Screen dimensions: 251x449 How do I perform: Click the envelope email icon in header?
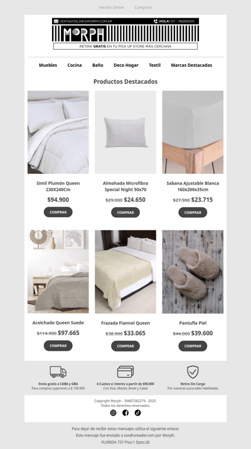(x=56, y=21)
